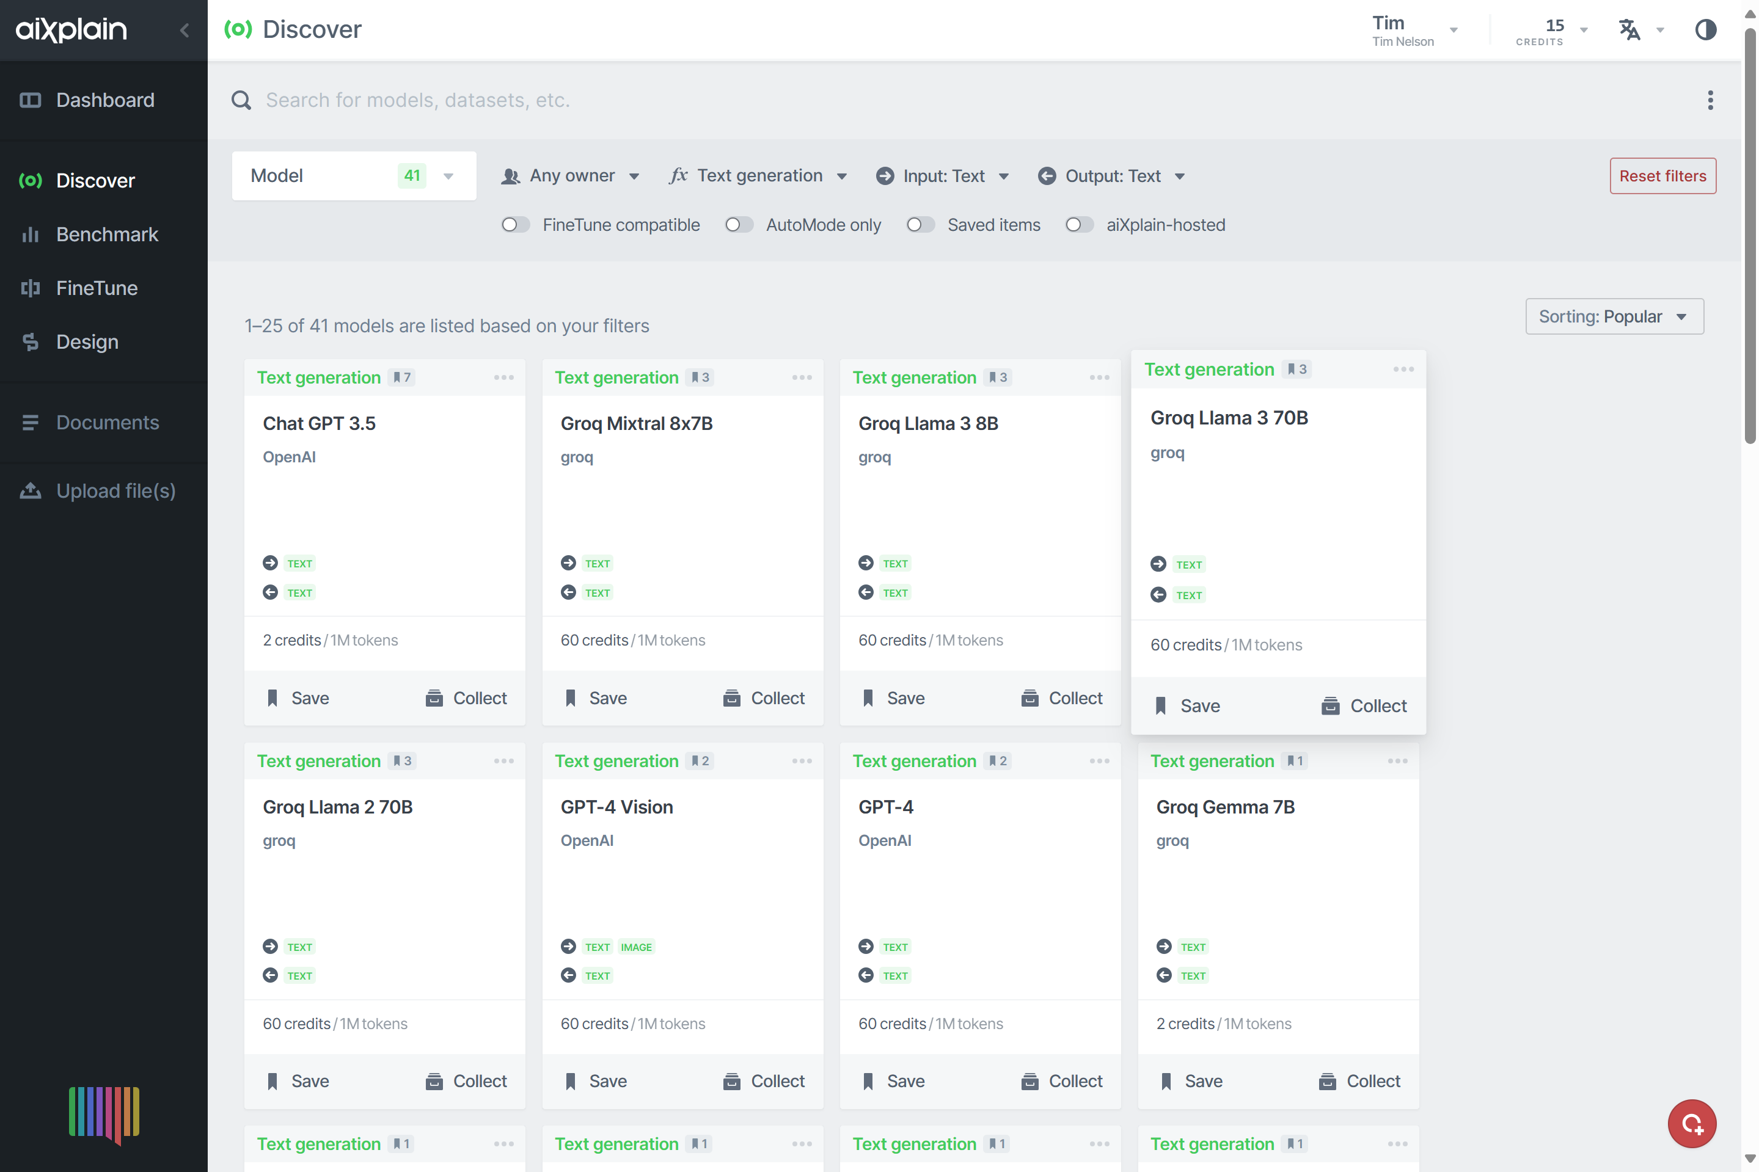1759x1172 pixels.
Task: Save the GPT-4 Vision model
Action: click(x=596, y=1081)
